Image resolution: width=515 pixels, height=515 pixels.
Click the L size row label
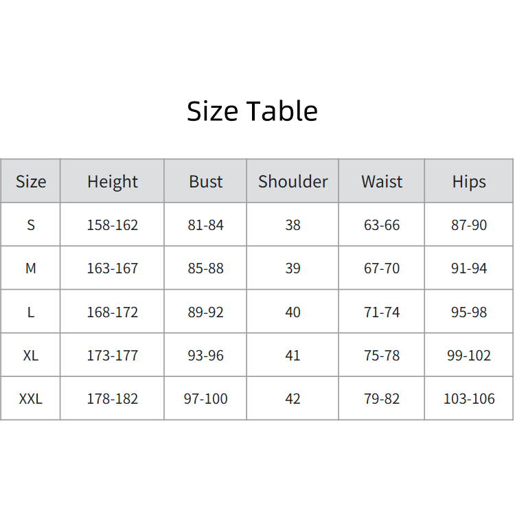pyautogui.click(x=31, y=312)
